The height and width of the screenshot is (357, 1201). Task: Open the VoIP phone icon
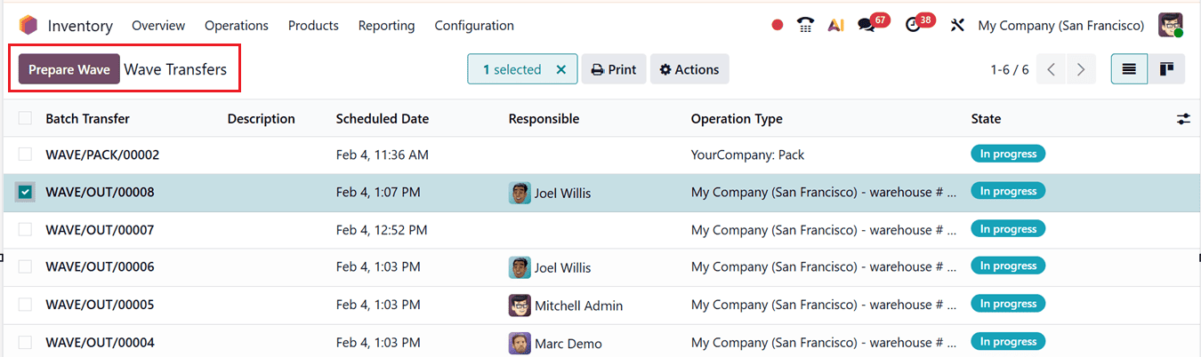pos(806,26)
